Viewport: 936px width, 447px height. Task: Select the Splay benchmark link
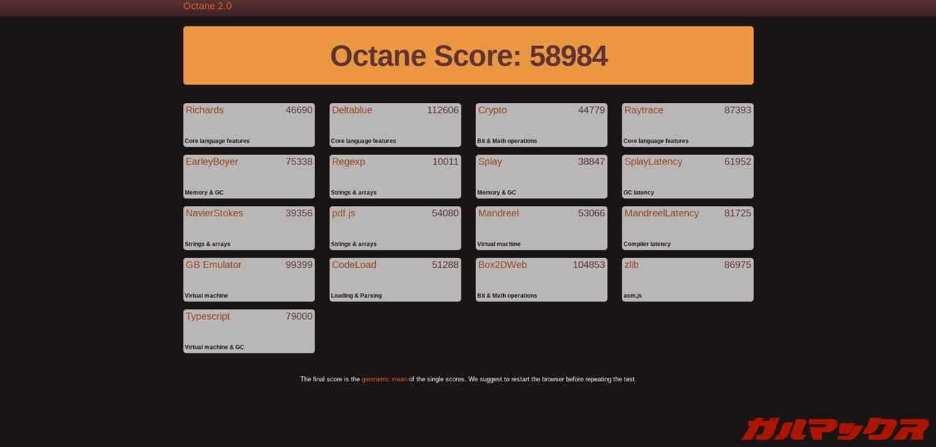coord(490,162)
